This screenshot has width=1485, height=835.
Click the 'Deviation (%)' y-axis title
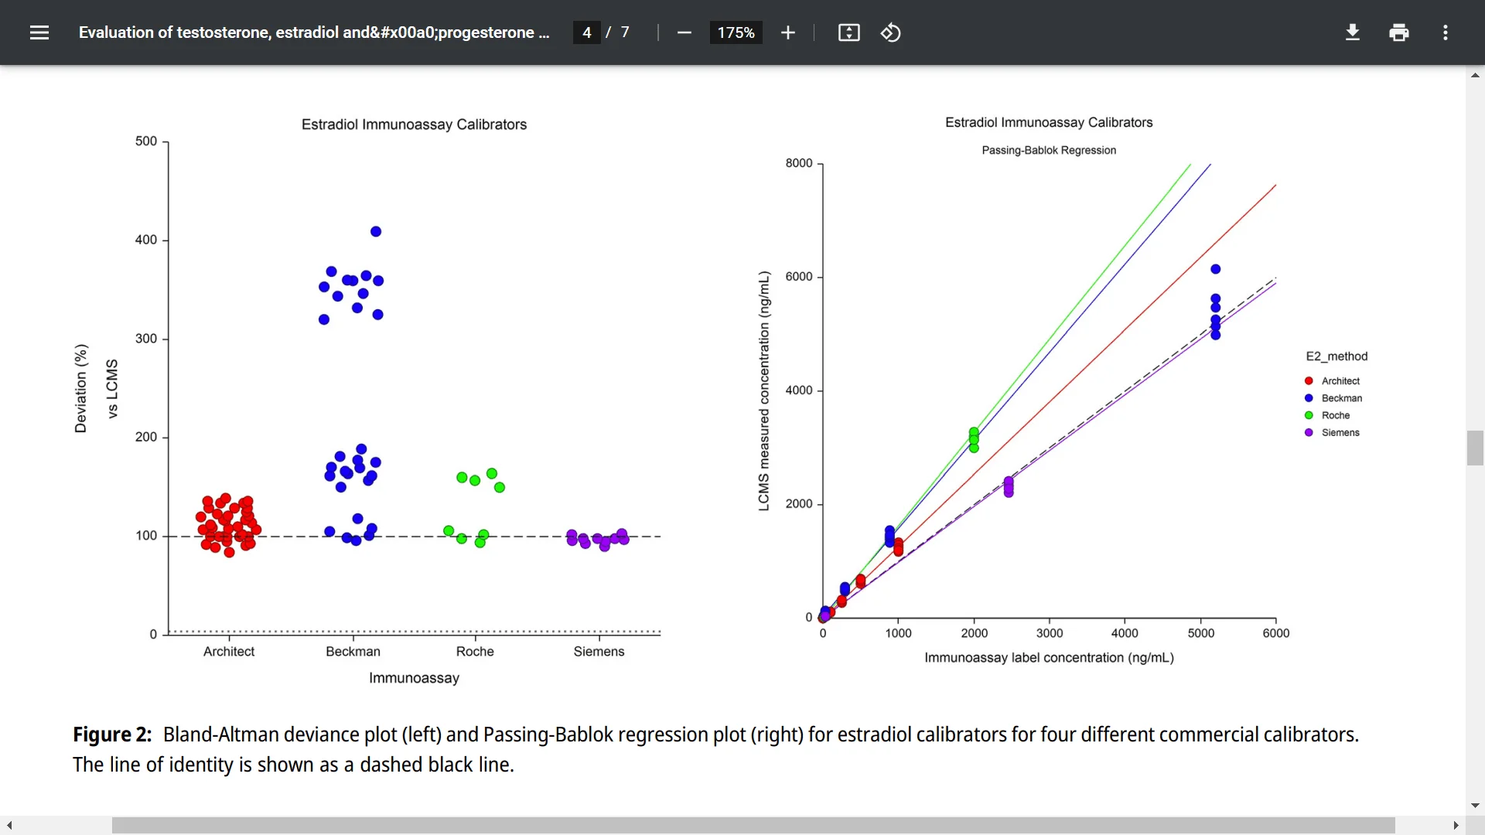[x=80, y=388]
